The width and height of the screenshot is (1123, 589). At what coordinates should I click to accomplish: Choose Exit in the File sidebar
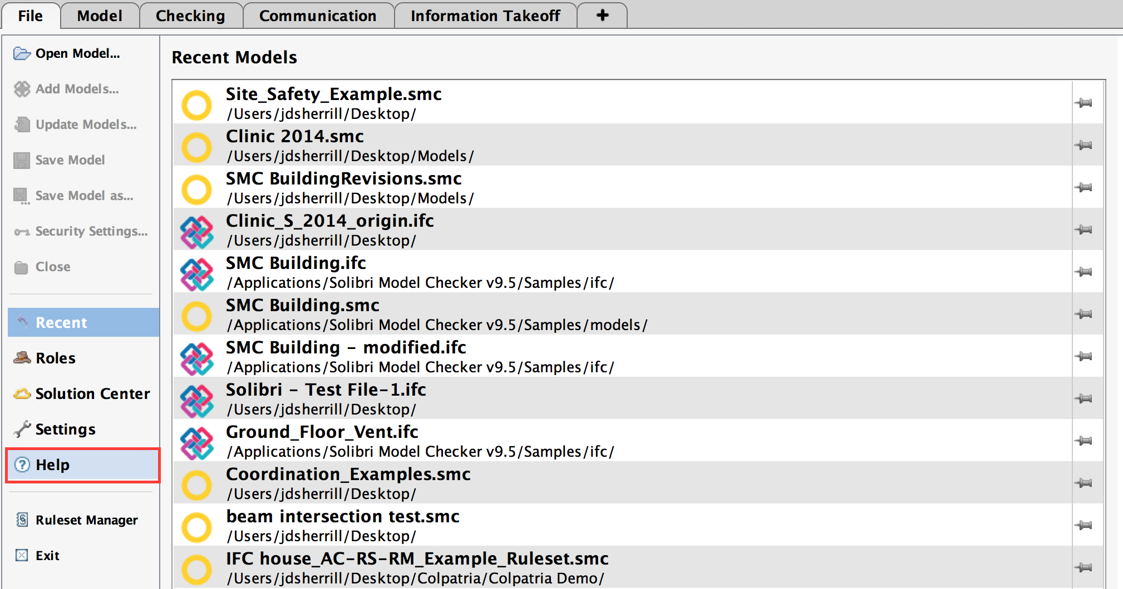[83, 555]
